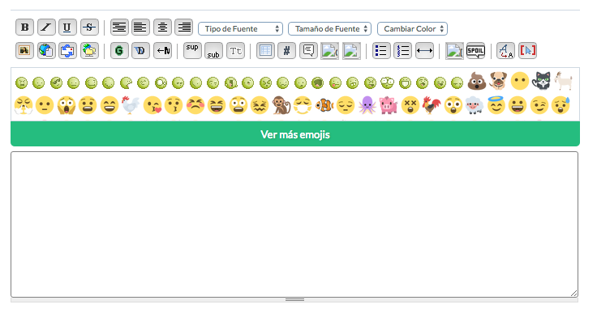Apply italic formatting
The width and height of the screenshot is (597, 313).
pyautogui.click(x=46, y=27)
